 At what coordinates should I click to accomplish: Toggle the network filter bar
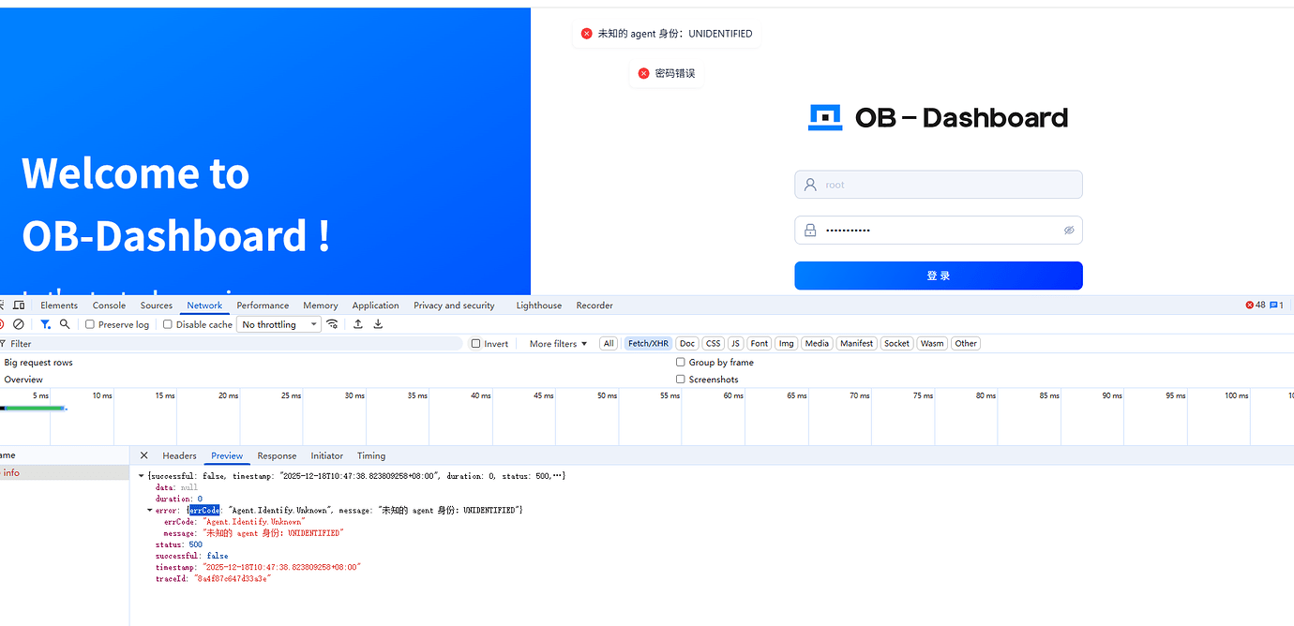pyautogui.click(x=44, y=323)
